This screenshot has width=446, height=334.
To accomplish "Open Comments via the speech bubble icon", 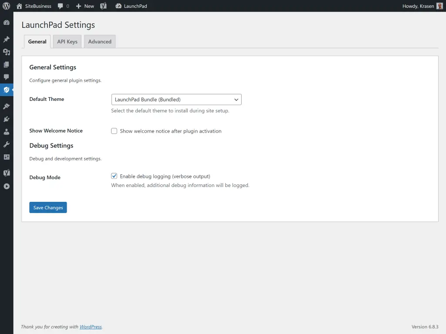I will (7, 77).
